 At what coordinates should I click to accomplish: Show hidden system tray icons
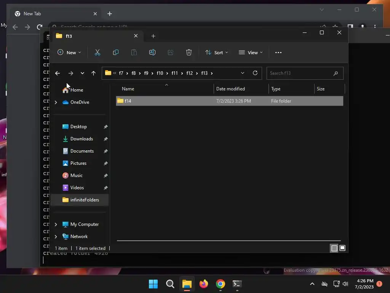pos(312,284)
